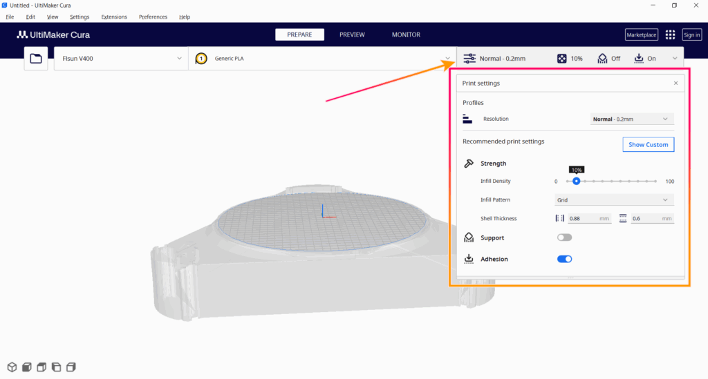
Task: Expand the Flsun V400 printer dropdown
Action: (x=121, y=59)
